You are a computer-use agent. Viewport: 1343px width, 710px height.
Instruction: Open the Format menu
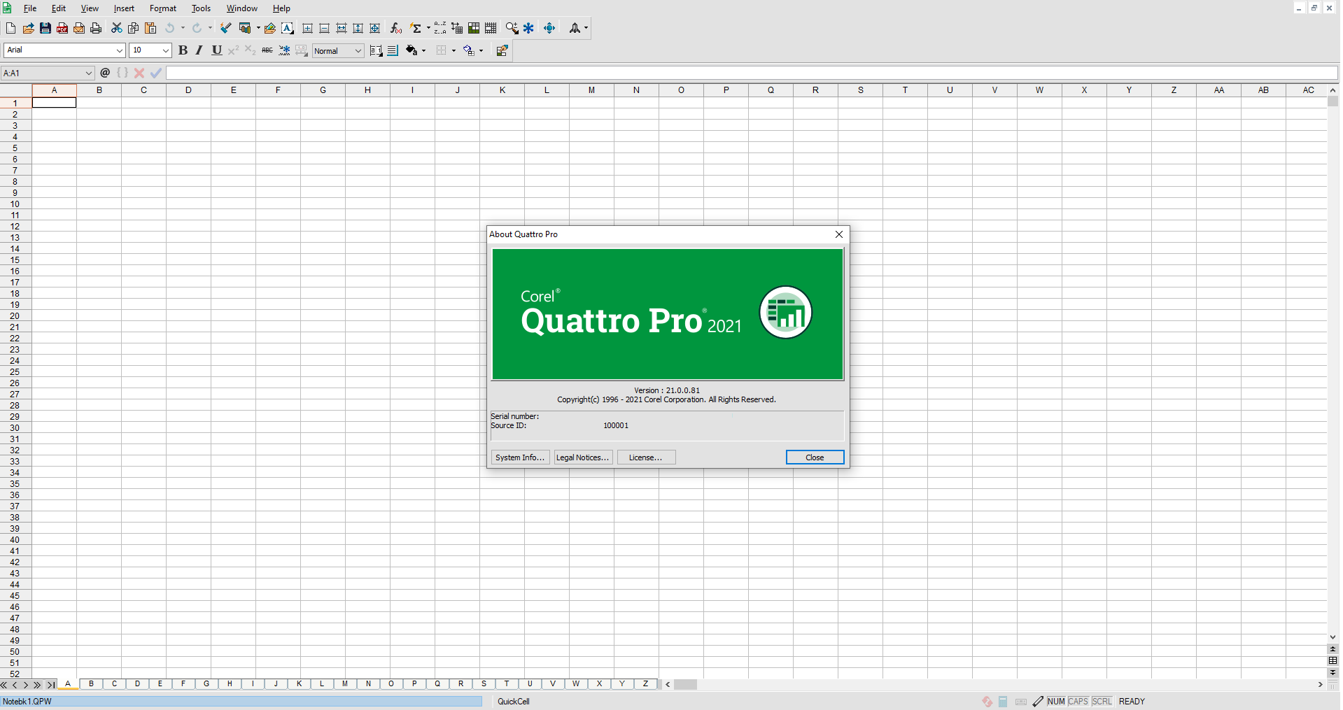(163, 8)
